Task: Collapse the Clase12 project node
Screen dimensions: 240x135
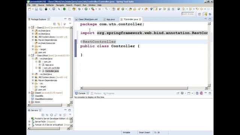Action: point(29,27)
